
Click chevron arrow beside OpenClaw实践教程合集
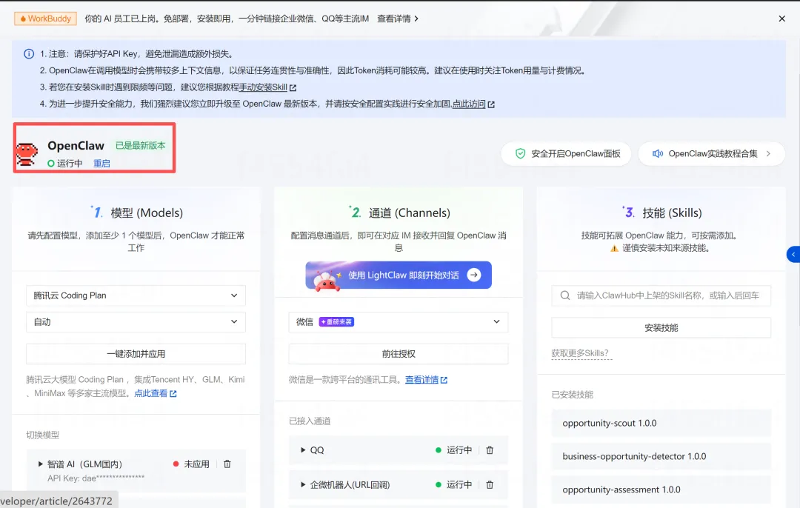click(768, 154)
